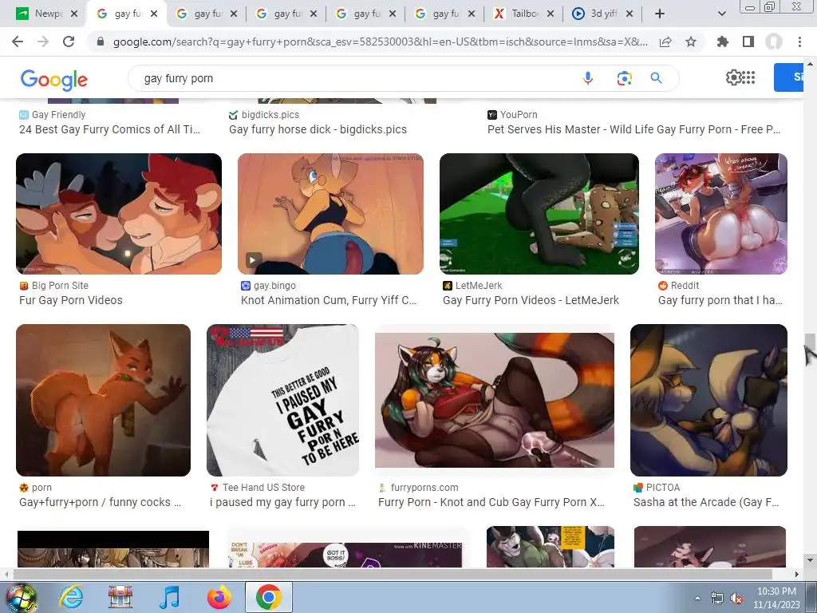Open the music note app on taskbar
The image size is (817, 613).
pyautogui.click(x=169, y=597)
